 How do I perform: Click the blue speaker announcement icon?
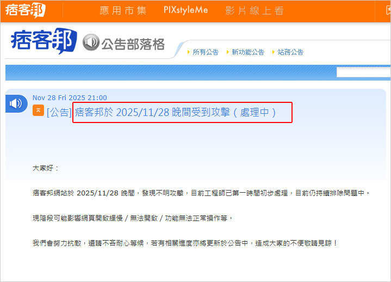coord(16,103)
